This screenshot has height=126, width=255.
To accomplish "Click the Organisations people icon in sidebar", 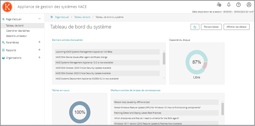I will (x=3, y=58).
